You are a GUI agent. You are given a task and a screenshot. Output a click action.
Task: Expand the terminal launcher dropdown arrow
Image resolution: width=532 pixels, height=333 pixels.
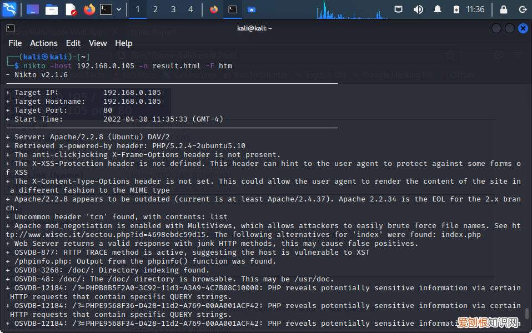pos(119,9)
